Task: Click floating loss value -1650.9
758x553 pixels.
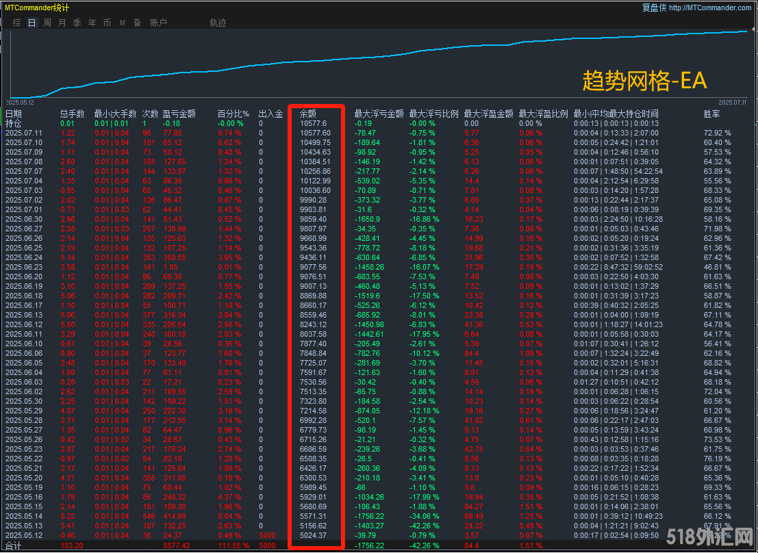Action: (368, 219)
